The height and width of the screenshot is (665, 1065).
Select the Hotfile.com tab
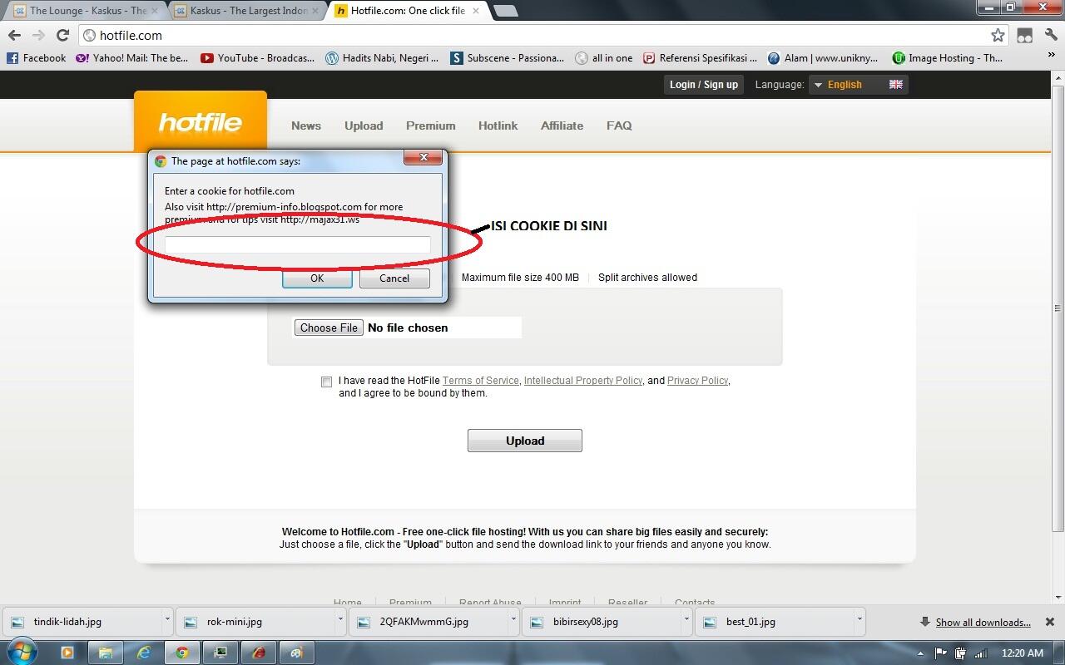[x=406, y=11]
